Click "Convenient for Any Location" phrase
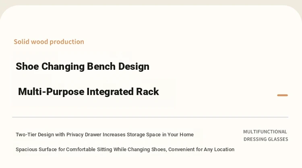Viewport: 302px width, 168px height. (x=201, y=150)
